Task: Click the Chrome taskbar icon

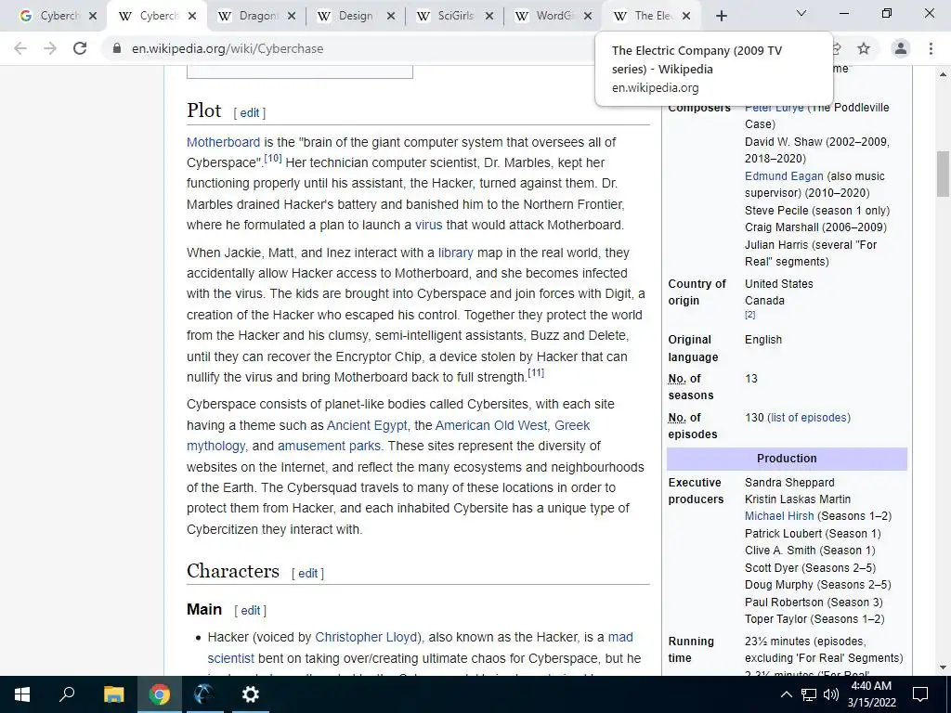Action: tap(159, 694)
